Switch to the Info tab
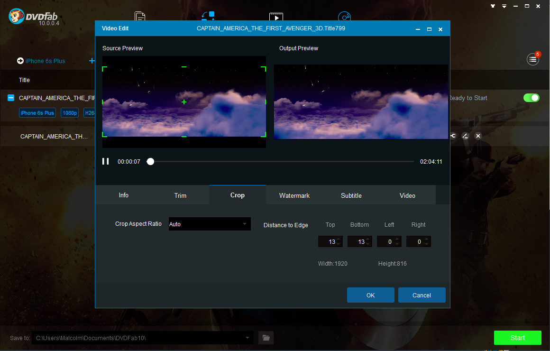 (123, 195)
